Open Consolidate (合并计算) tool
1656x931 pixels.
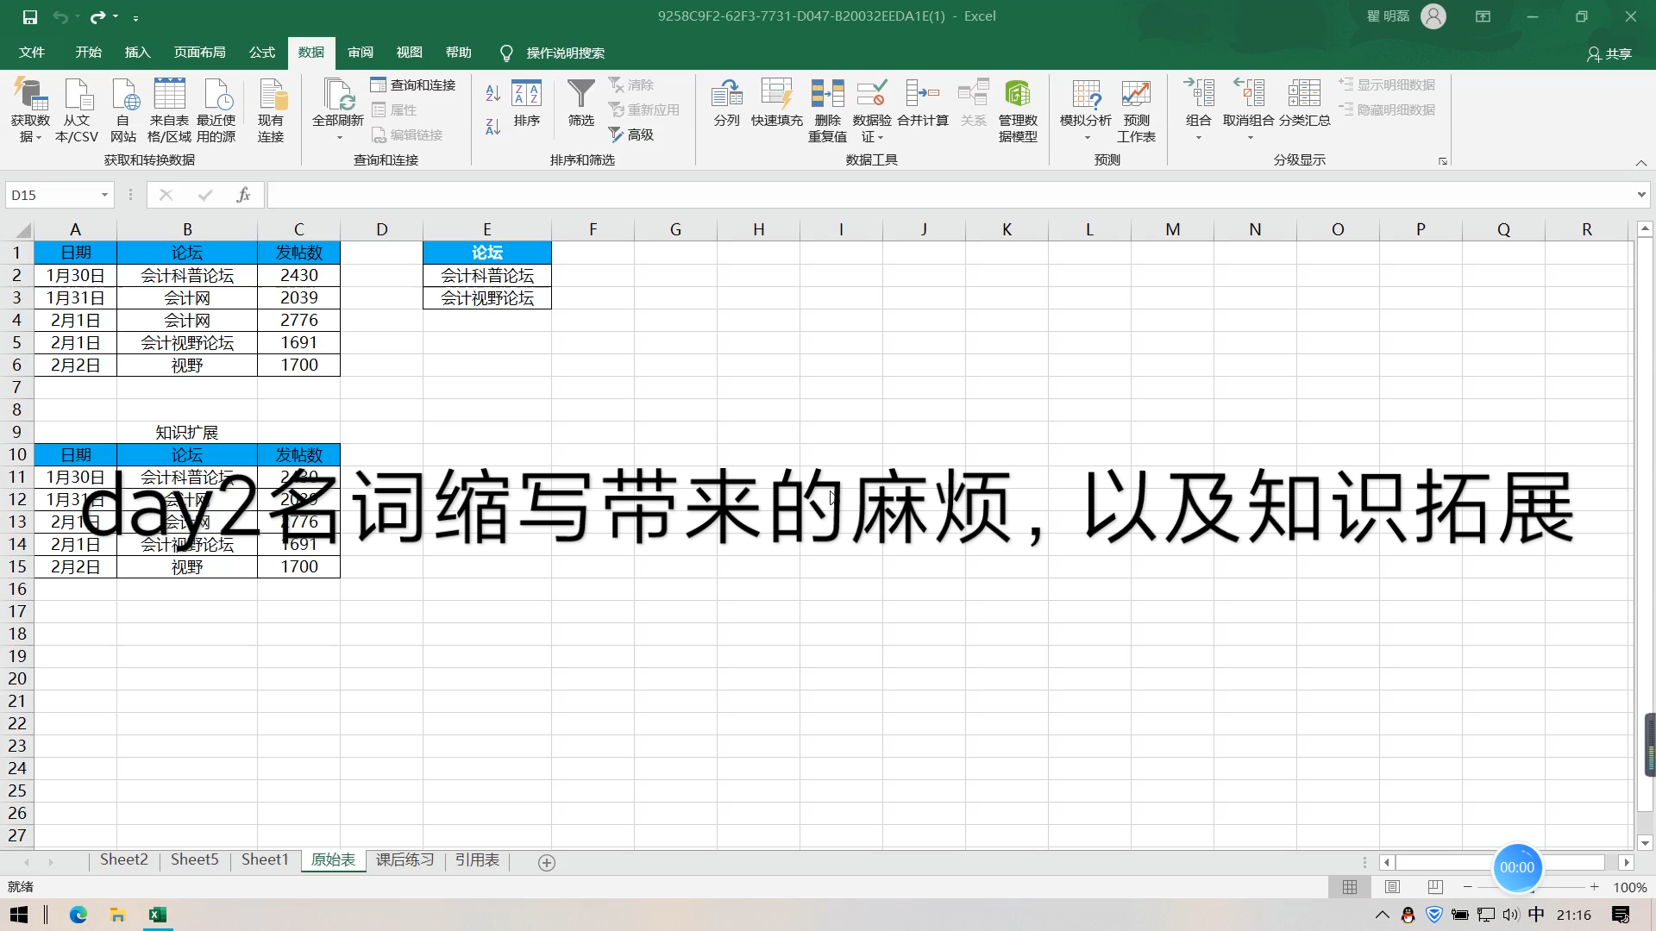click(923, 103)
